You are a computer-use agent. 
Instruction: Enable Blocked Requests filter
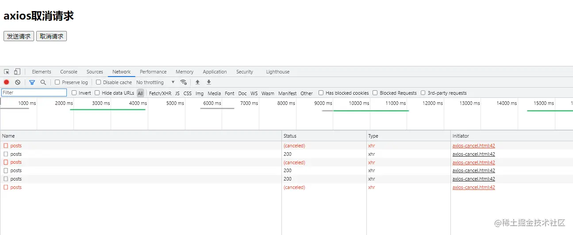375,93
